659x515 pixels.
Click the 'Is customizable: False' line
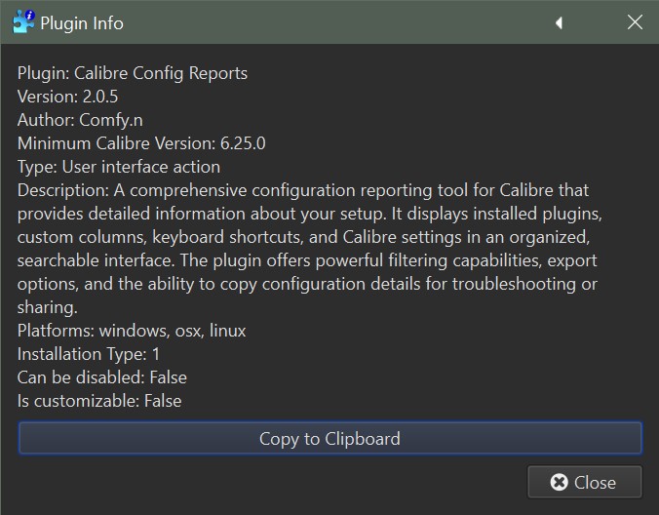[x=99, y=401]
